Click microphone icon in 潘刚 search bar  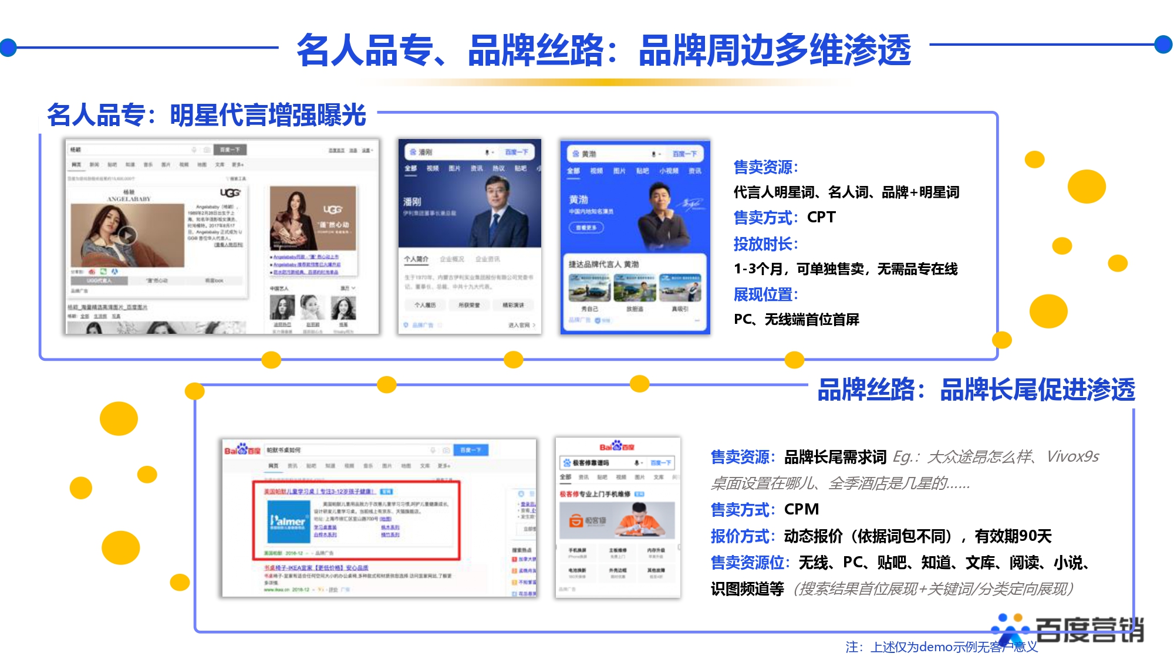coord(487,153)
